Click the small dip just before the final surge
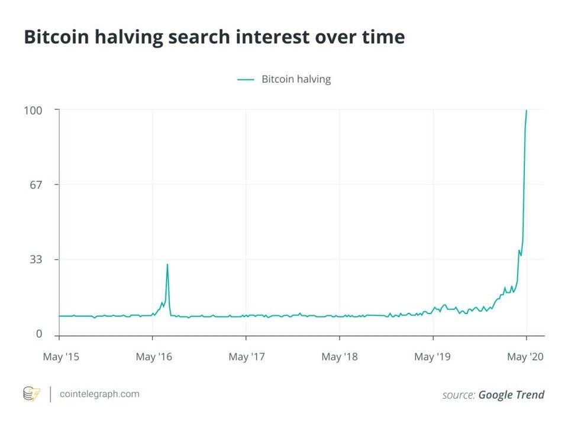This screenshot has width=568, height=426. pos(521,256)
